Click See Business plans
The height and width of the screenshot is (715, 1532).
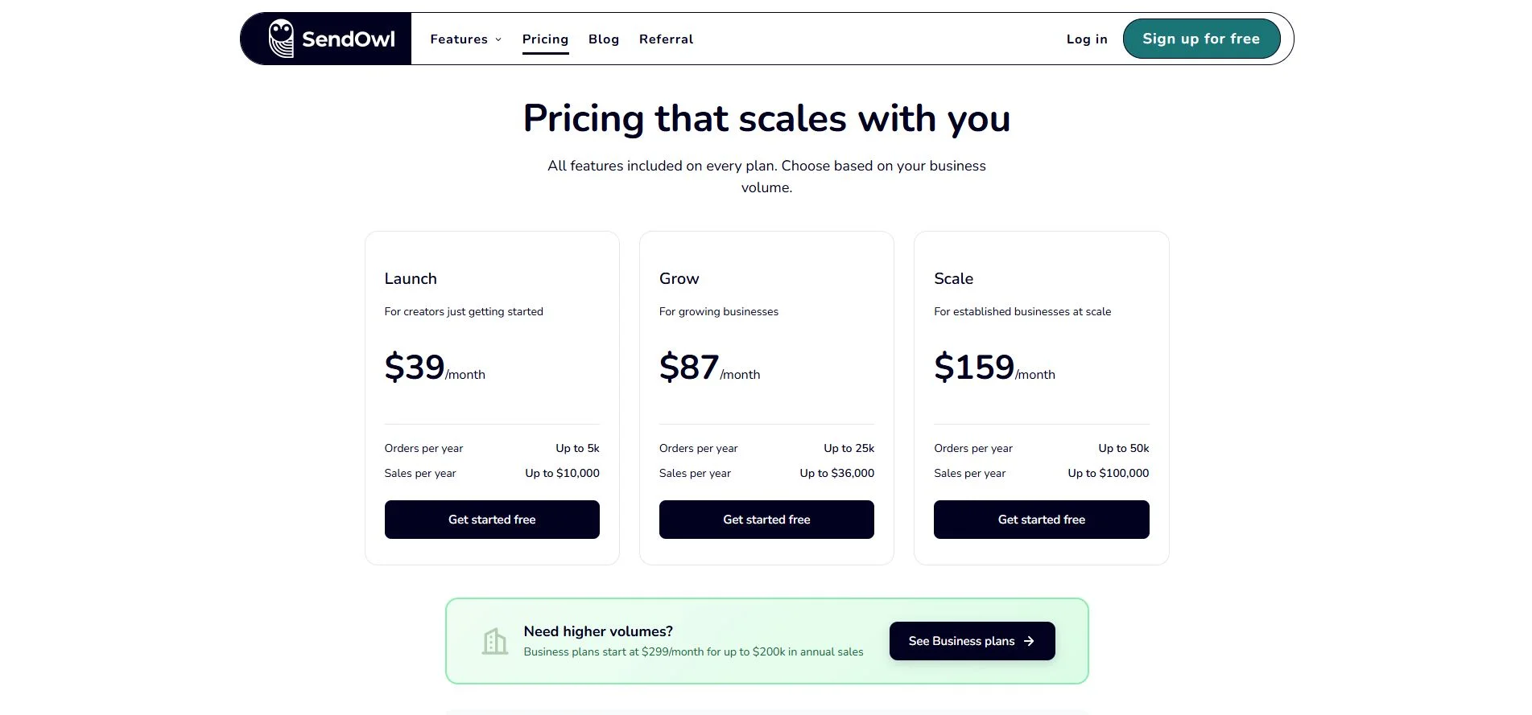coord(972,641)
